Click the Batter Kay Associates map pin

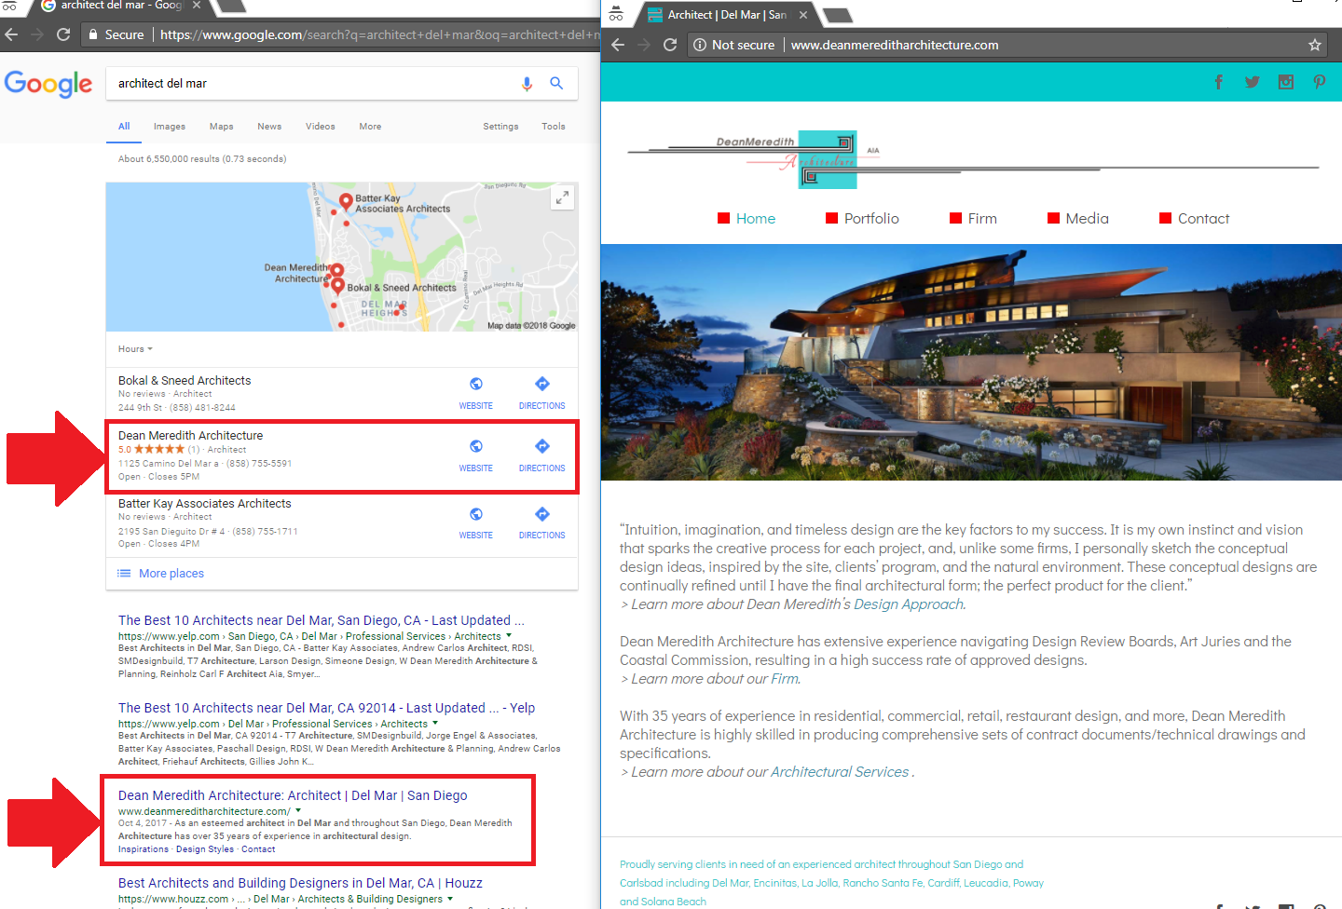point(346,201)
